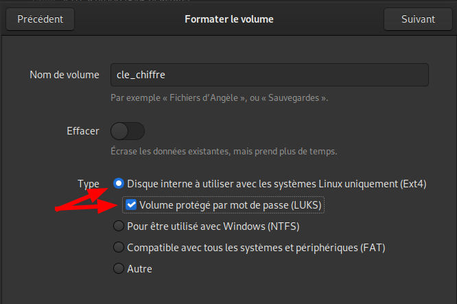Select the Windows NTFS radio button
The width and height of the screenshot is (457, 304).
point(119,226)
